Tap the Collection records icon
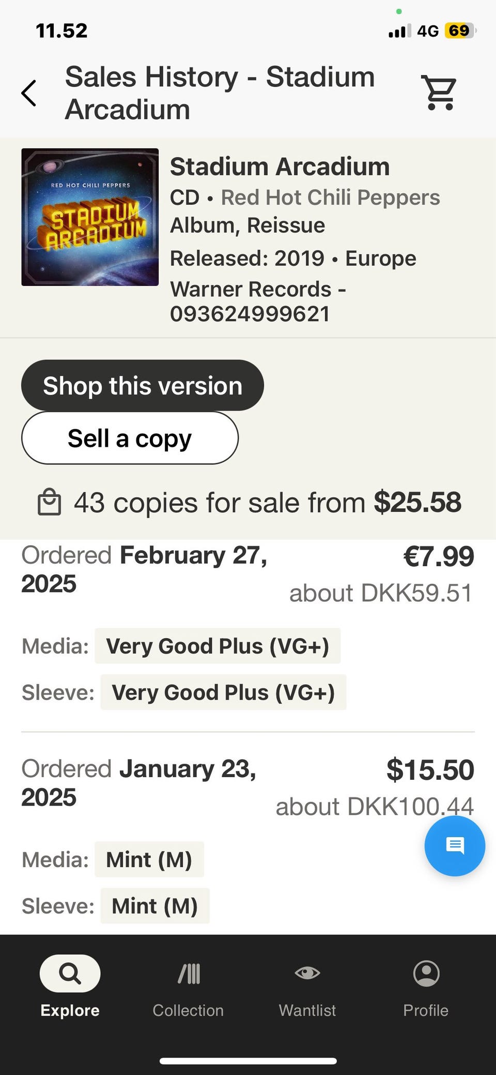Screen dimensions: 496x1075 tap(189, 974)
